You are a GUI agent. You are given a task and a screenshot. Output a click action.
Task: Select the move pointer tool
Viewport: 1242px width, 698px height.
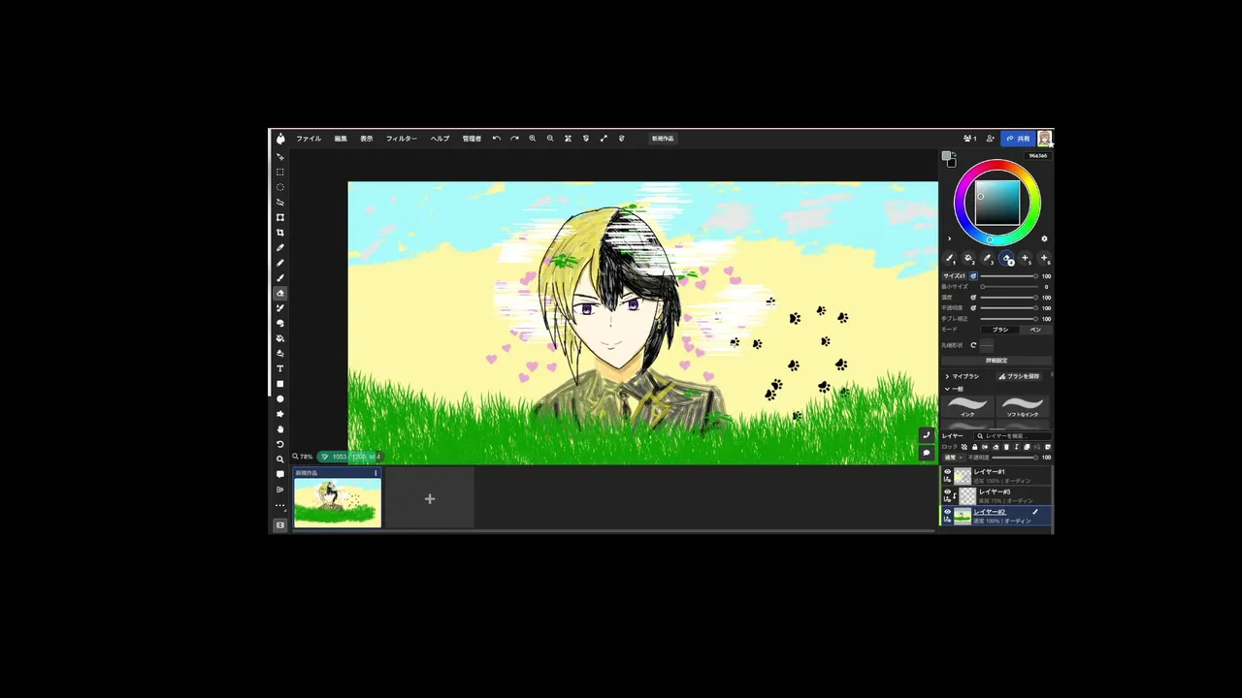(x=280, y=157)
